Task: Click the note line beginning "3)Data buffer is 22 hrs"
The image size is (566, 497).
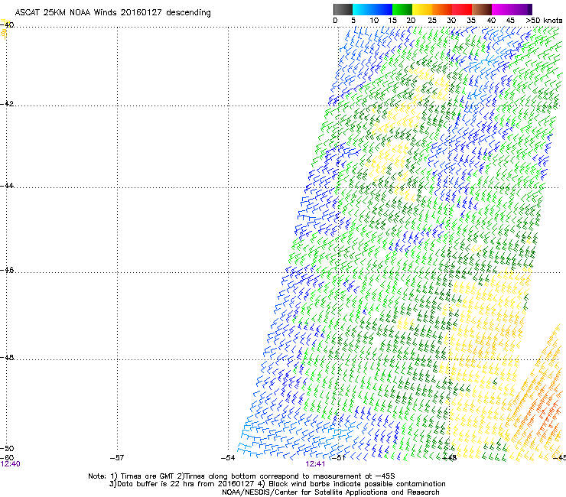Action: pyautogui.click(x=277, y=484)
